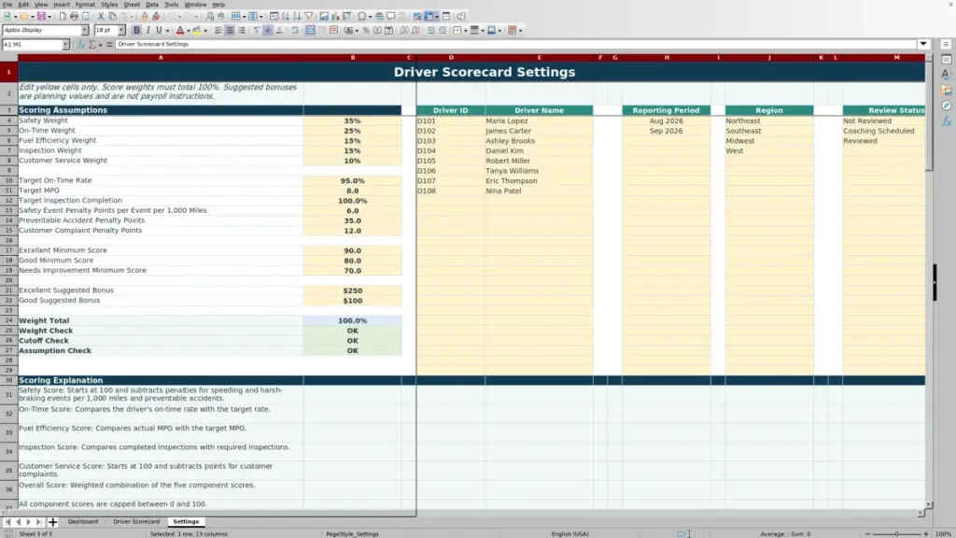Open the Sheet menu
The width and height of the screenshot is (956, 538).
pyautogui.click(x=132, y=5)
